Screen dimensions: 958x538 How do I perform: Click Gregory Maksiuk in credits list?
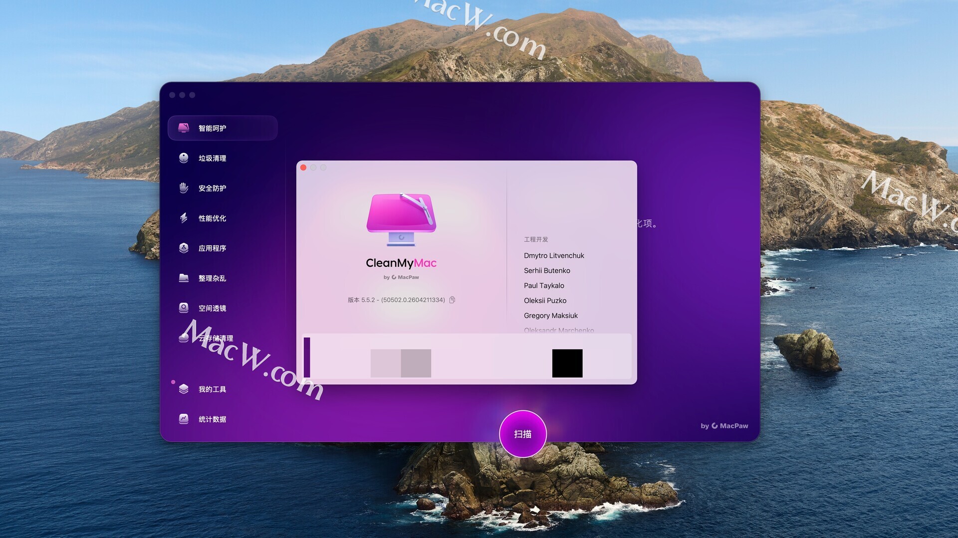[550, 315]
